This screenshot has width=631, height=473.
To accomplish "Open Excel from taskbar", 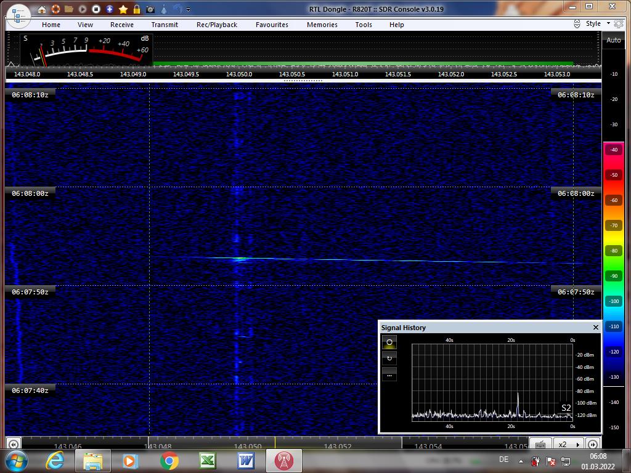I will click(207, 461).
